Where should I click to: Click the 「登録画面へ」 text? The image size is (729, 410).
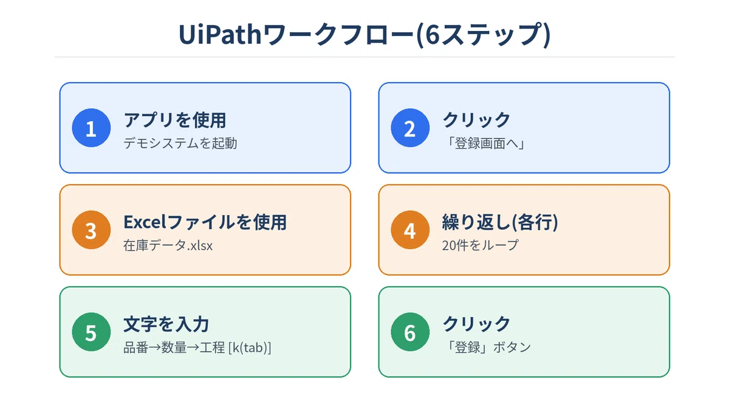pos(484,143)
